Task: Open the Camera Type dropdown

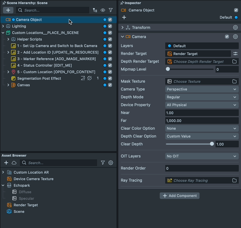Action: 202,89
